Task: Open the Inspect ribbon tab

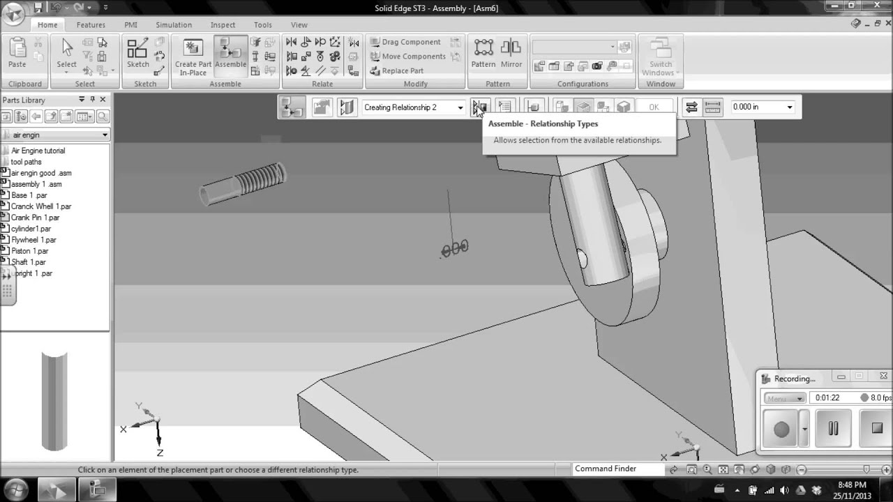Action: pos(223,25)
